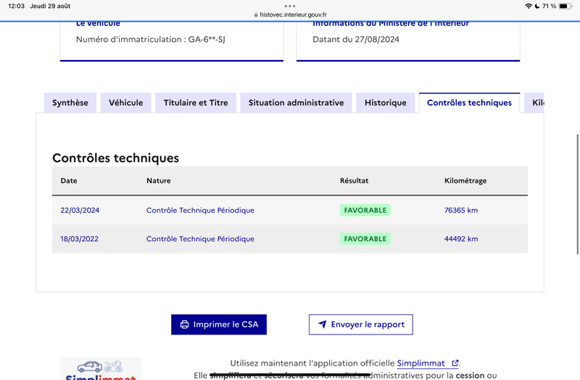This screenshot has width=580, height=380.
Task: Click the 44492 km value
Action: [x=461, y=239]
